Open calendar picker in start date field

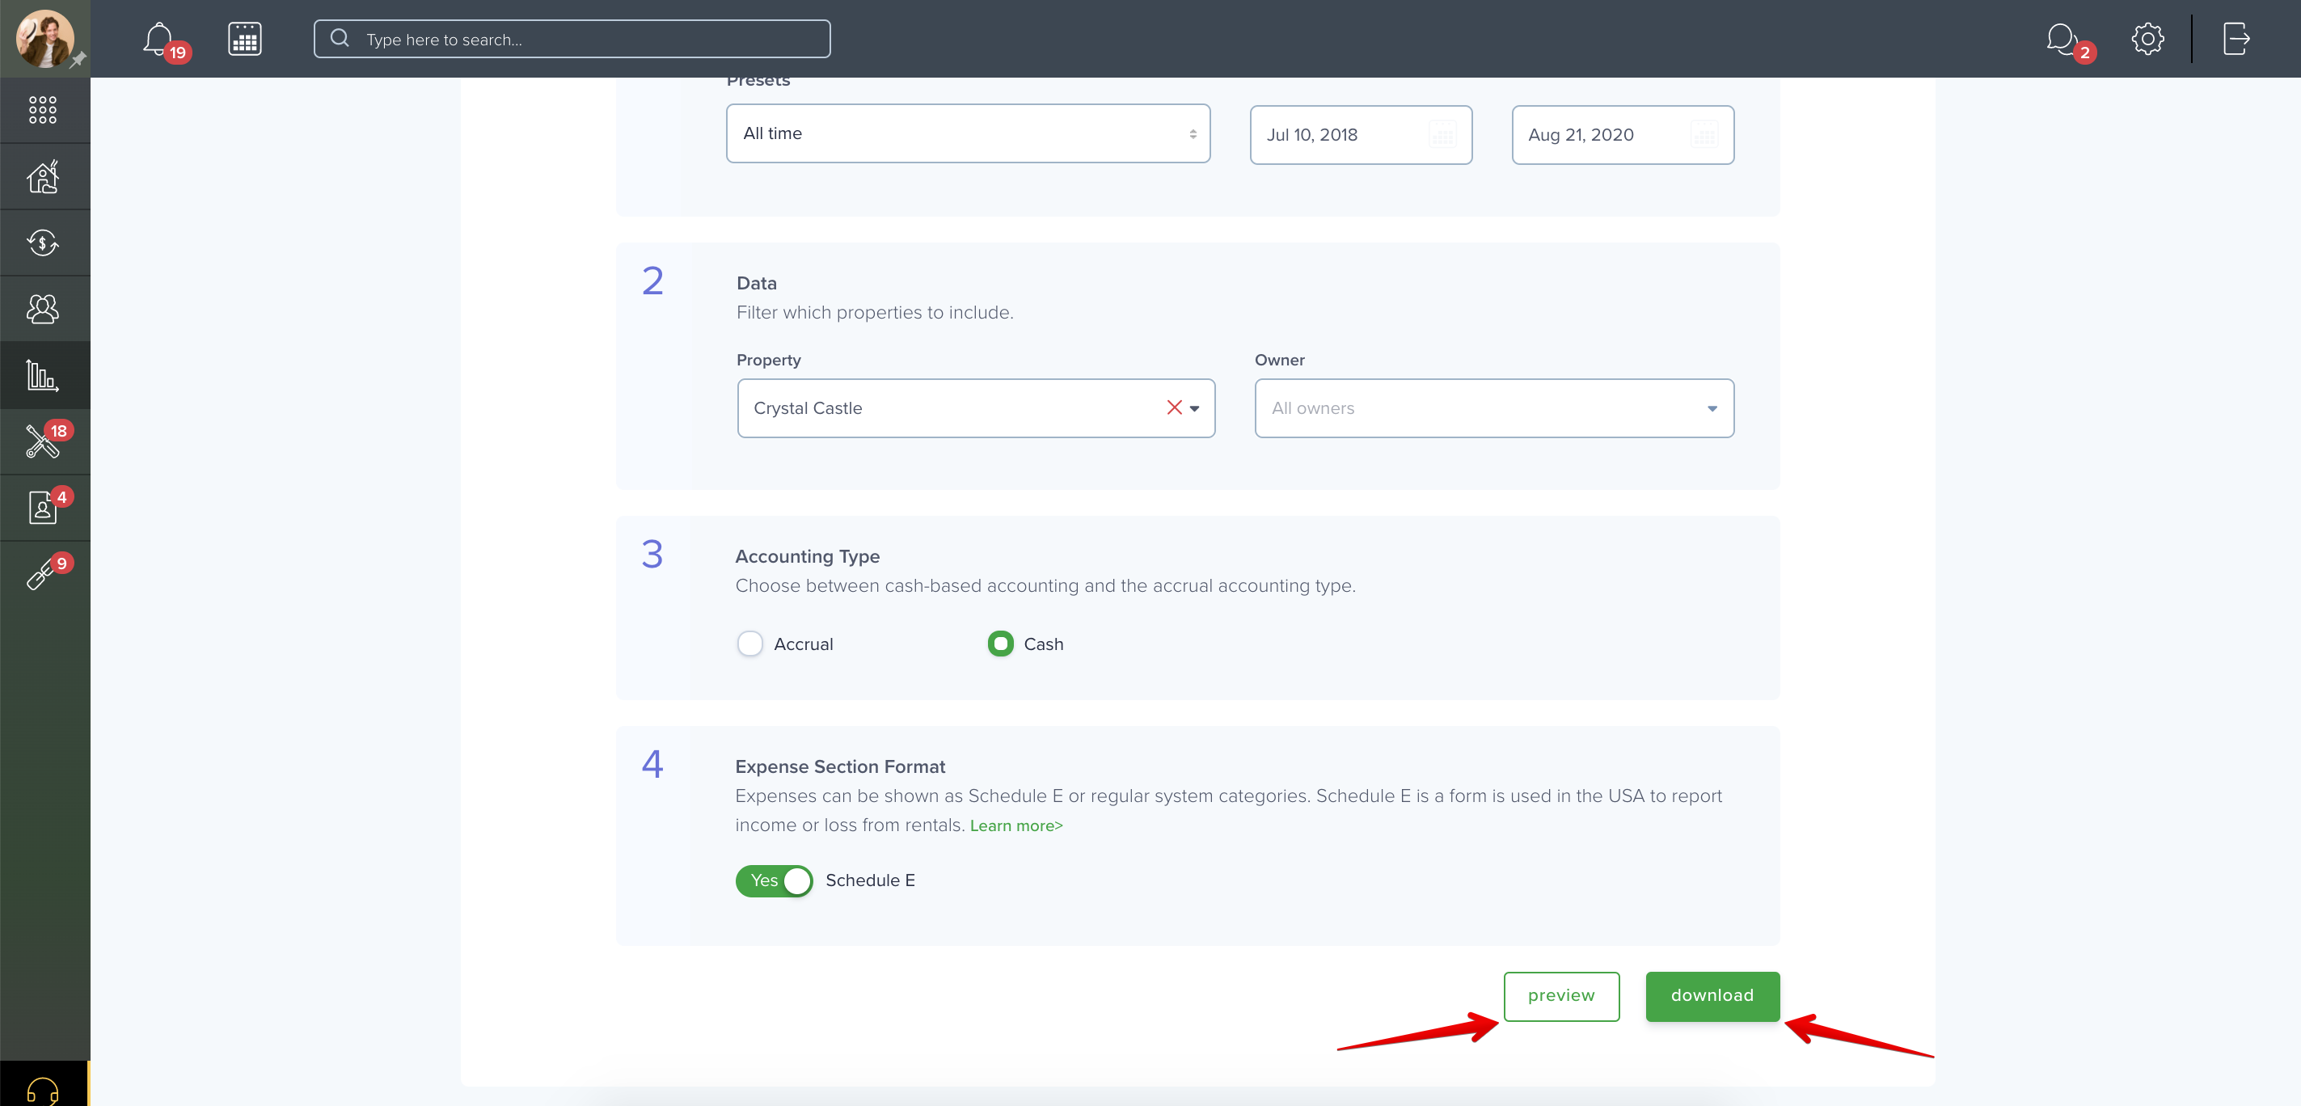coord(1442,136)
